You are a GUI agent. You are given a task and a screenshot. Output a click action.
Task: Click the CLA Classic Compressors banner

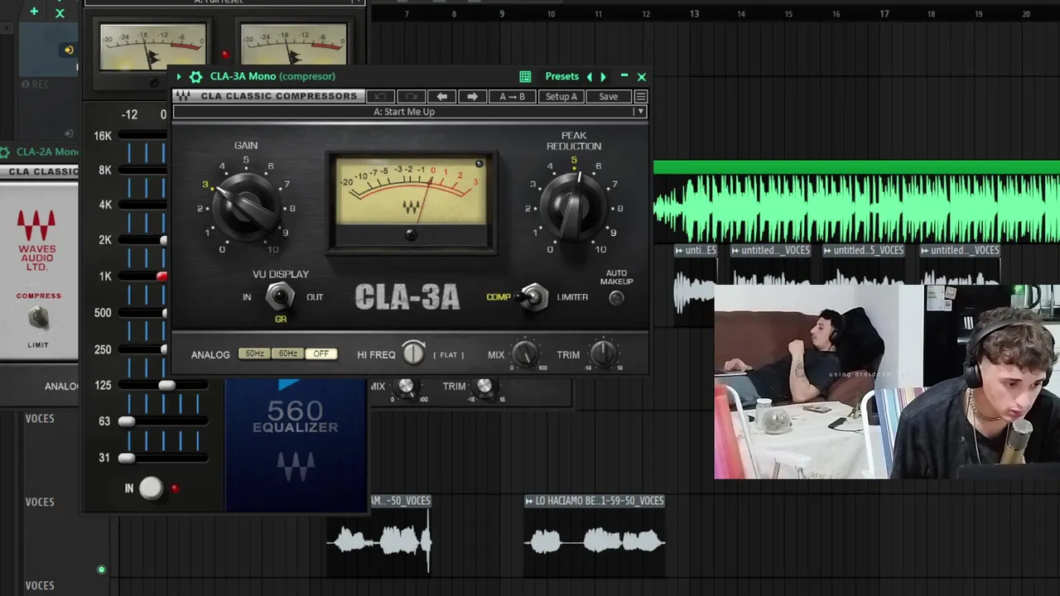(270, 96)
